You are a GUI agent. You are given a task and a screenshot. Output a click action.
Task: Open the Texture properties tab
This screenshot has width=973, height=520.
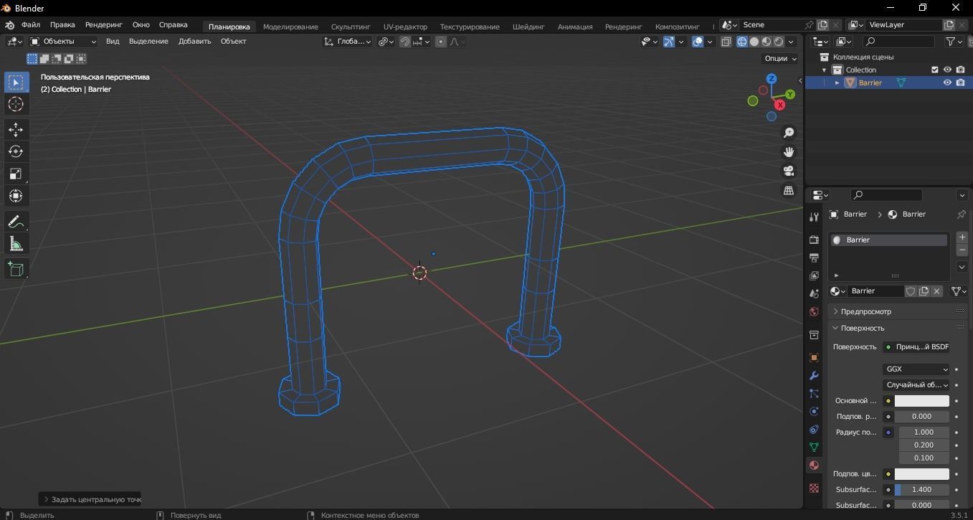pyautogui.click(x=814, y=488)
